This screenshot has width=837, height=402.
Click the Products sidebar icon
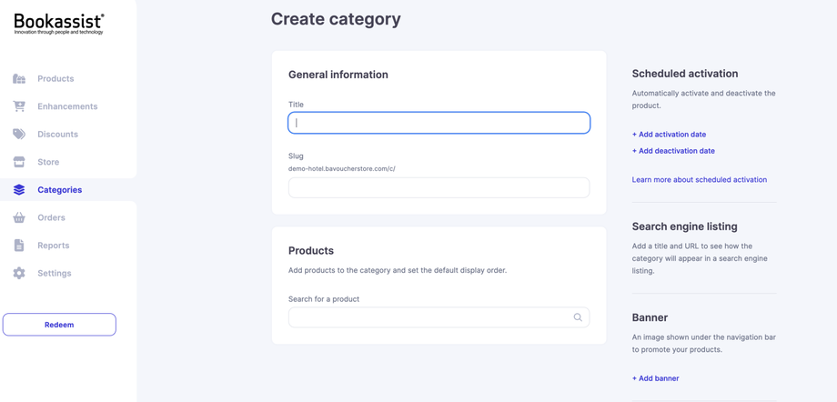[x=19, y=79]
